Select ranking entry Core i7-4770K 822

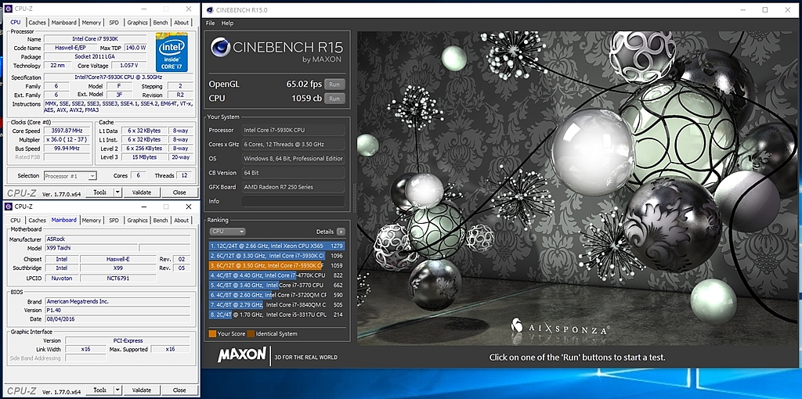click(276, 275)
